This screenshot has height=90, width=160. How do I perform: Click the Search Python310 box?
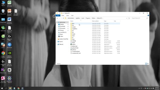pos(139,18)
